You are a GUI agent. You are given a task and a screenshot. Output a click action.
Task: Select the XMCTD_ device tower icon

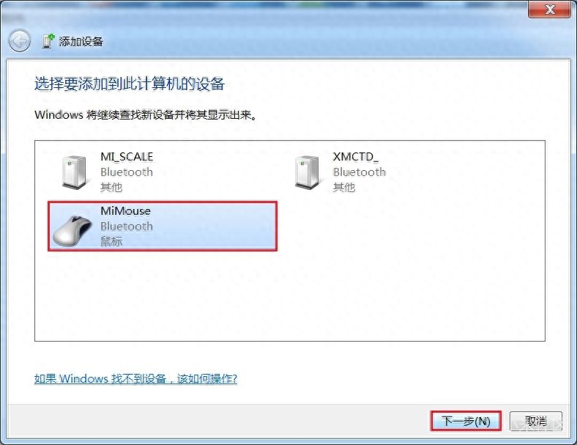click(307, 172)
